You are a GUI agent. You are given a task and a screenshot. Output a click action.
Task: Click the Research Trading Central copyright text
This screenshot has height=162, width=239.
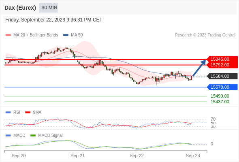pyautogui.click(x=205, y=35)
